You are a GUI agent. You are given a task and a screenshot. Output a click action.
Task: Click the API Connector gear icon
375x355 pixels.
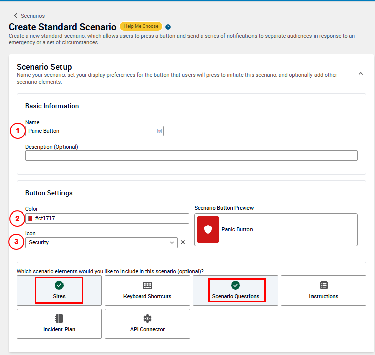(147, 319)
